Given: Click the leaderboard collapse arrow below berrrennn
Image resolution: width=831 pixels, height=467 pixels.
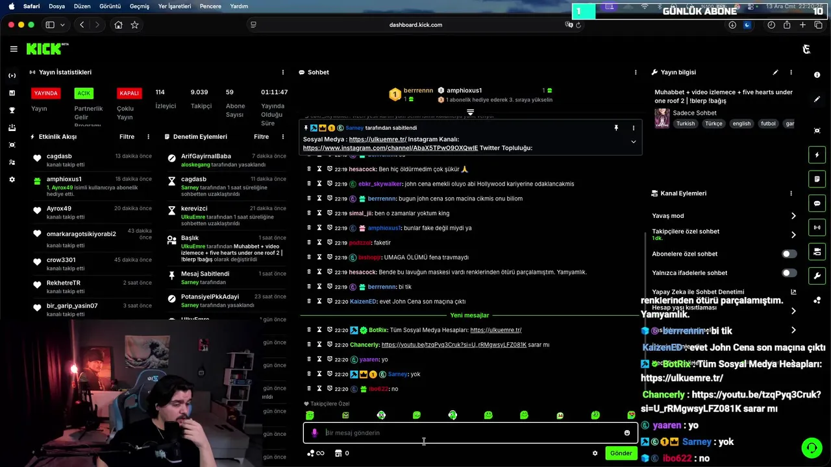Looking at the screenshot, I should (471, 112).
